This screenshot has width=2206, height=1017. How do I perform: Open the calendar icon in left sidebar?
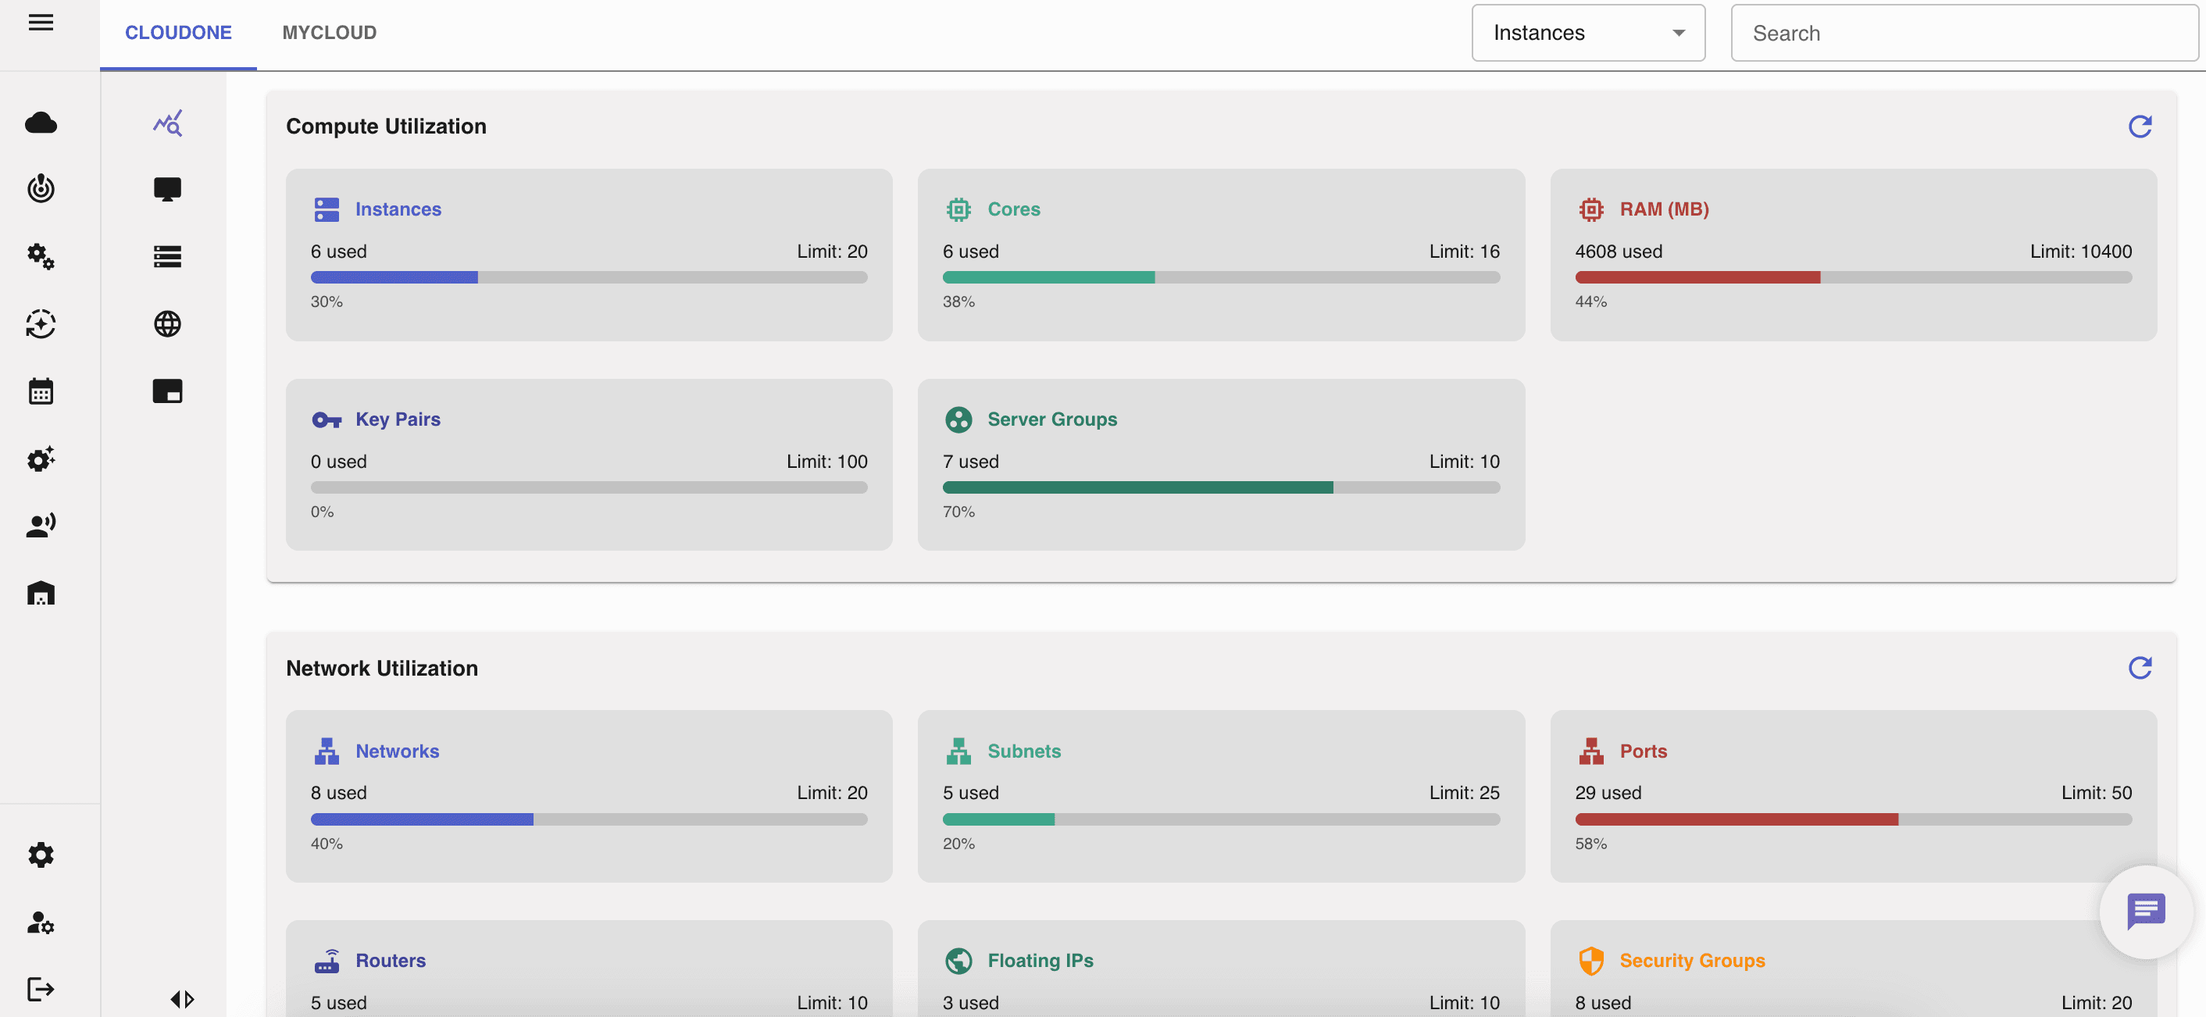(41, 391)
